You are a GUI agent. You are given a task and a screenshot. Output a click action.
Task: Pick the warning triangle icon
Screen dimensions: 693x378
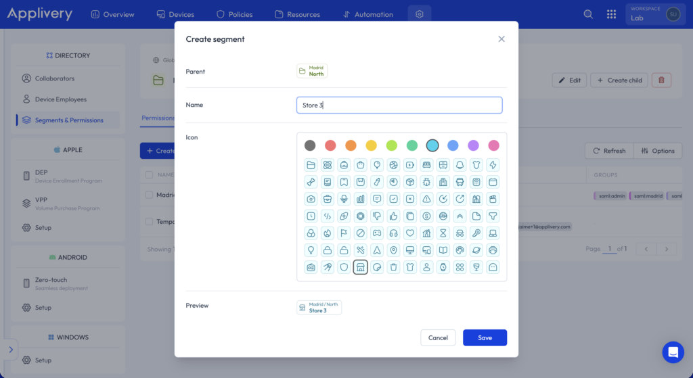click(x=426, y=199)
